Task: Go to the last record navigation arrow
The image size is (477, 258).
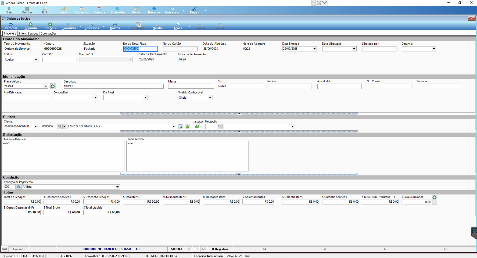Action: 445,249
